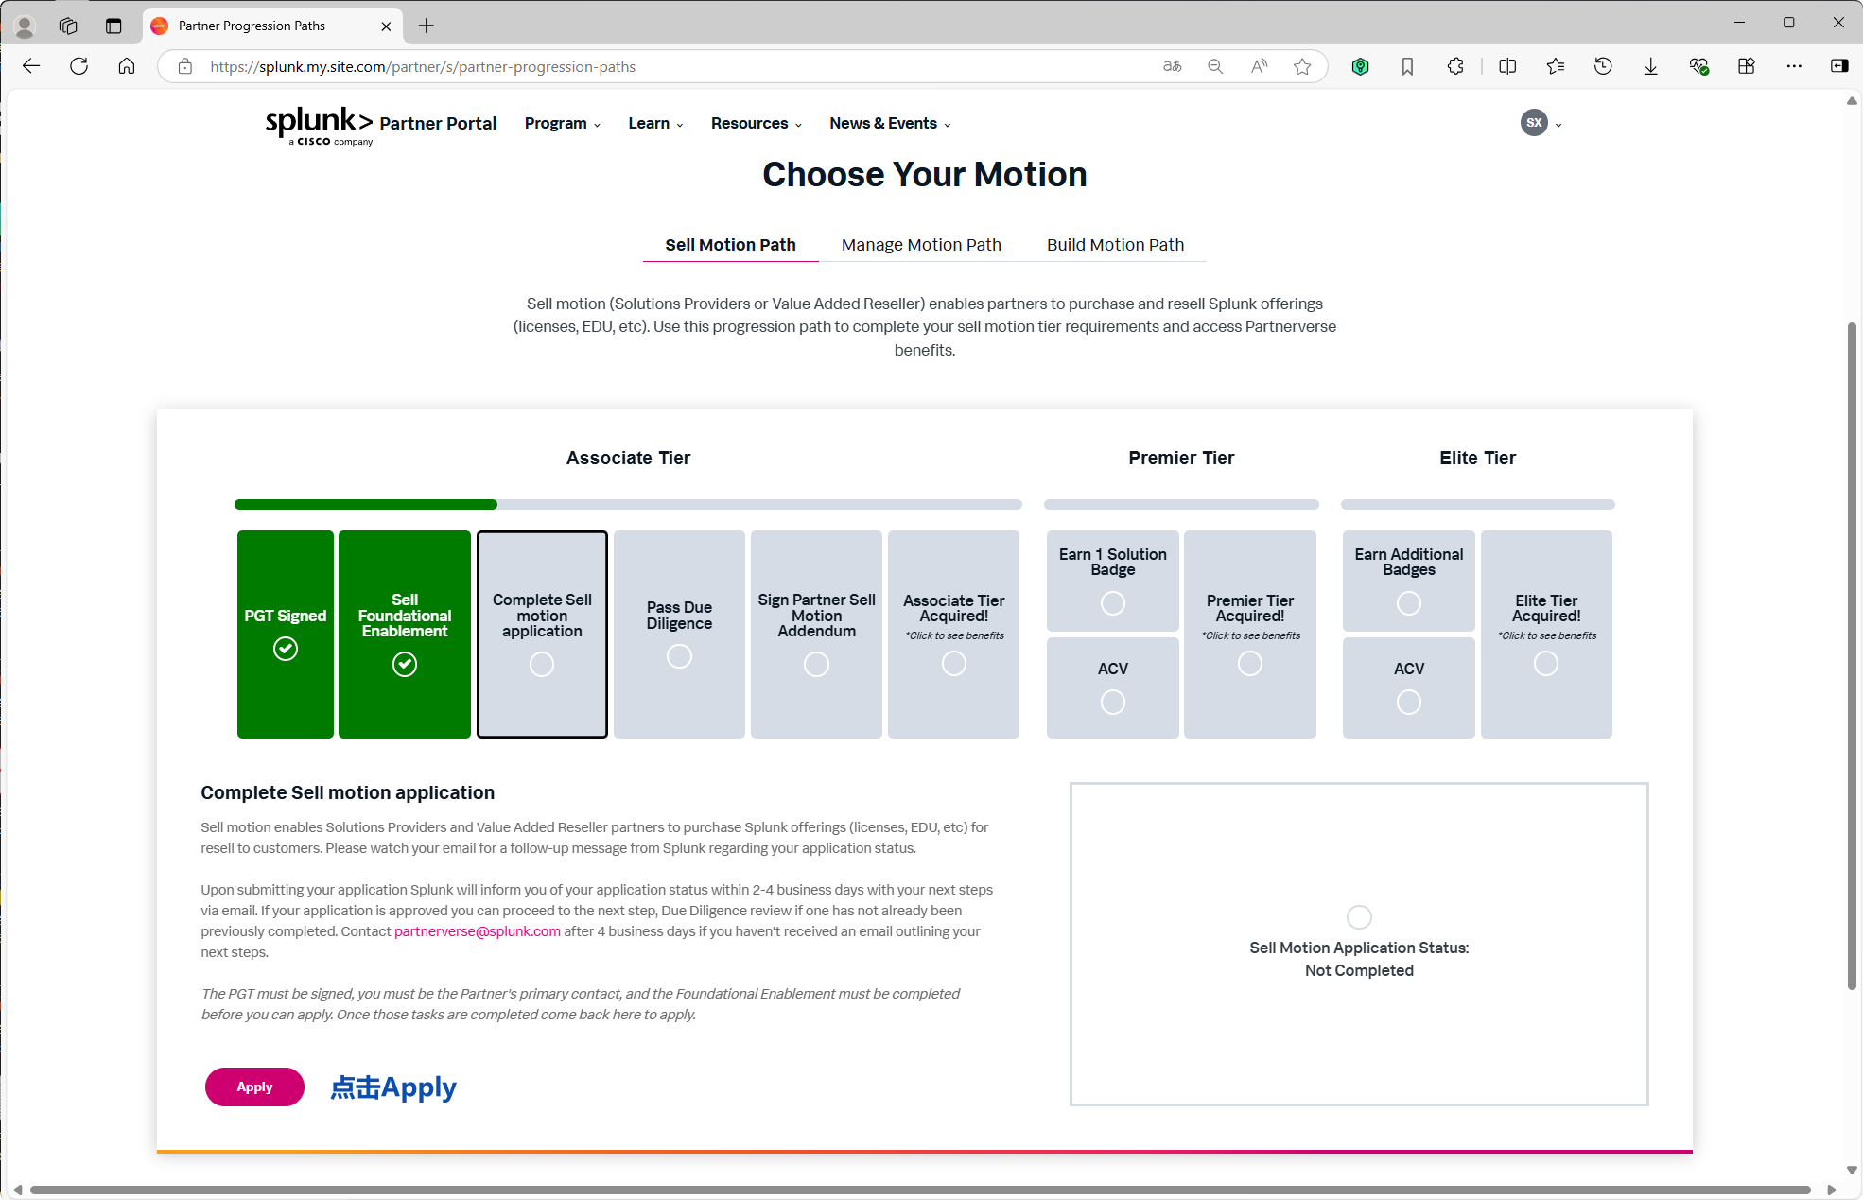Select Sign Partner Sell Motion Addendum step
Viewport: 1863px width, 1200px height.
[816, 634]
